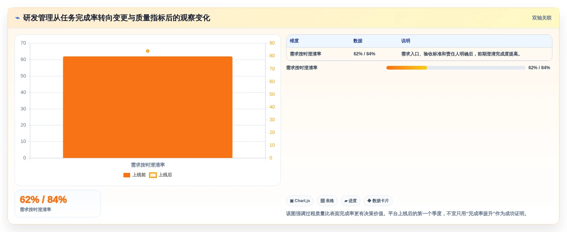Screen dimensions: 567x232
Task: Click the chart title heading text
Action: [x=117, y=18]
